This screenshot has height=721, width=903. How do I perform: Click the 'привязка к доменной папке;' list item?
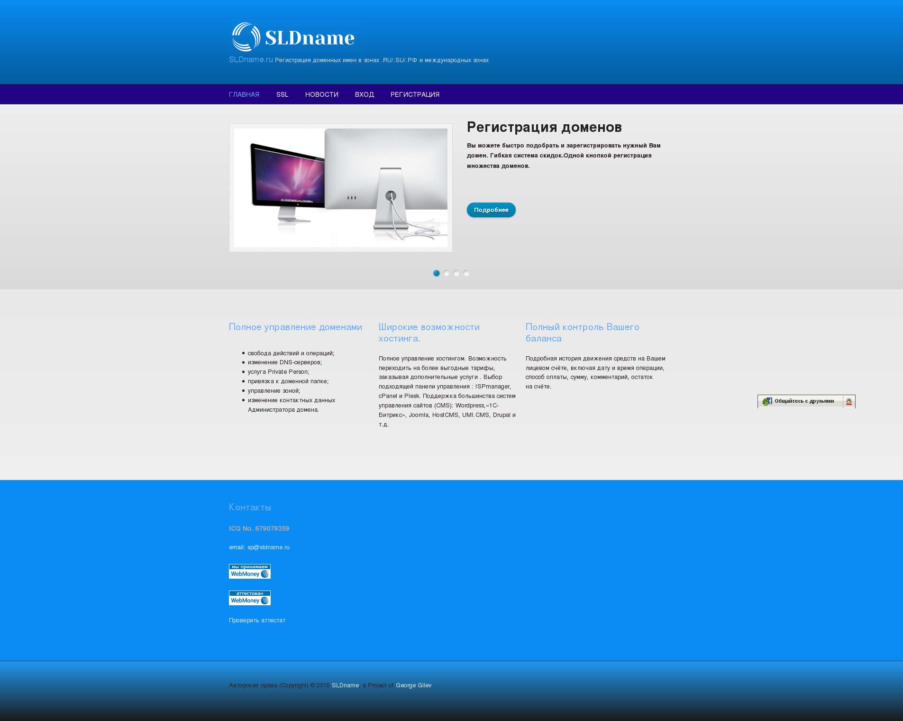[x=288, y=381]
